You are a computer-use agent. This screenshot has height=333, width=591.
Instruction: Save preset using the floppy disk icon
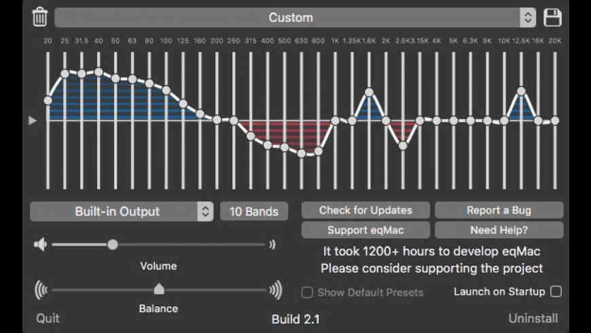click(553, 18)
